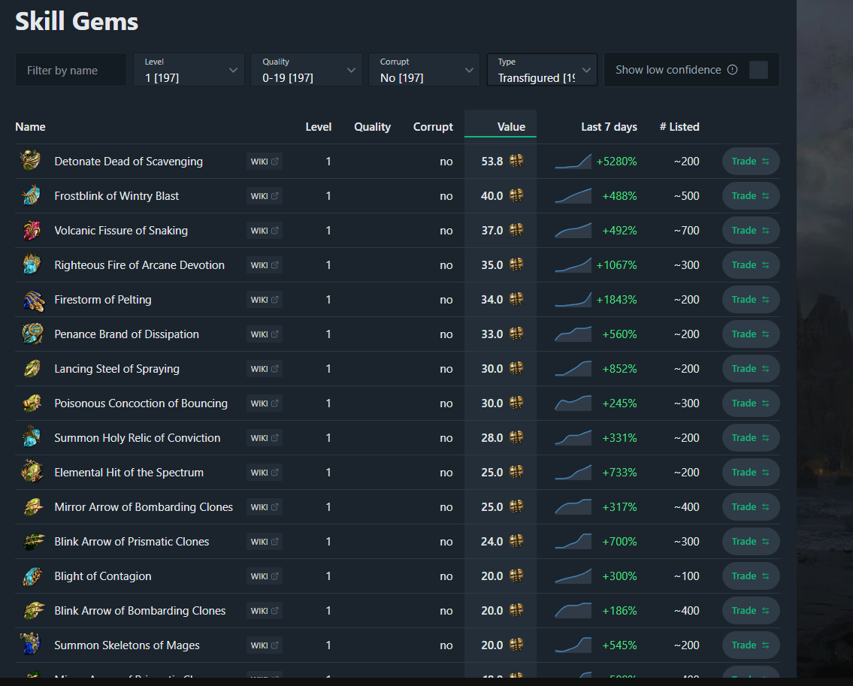Sort by the # Listed column header
The image size is (853, 686).
click(x=679, y=127)
